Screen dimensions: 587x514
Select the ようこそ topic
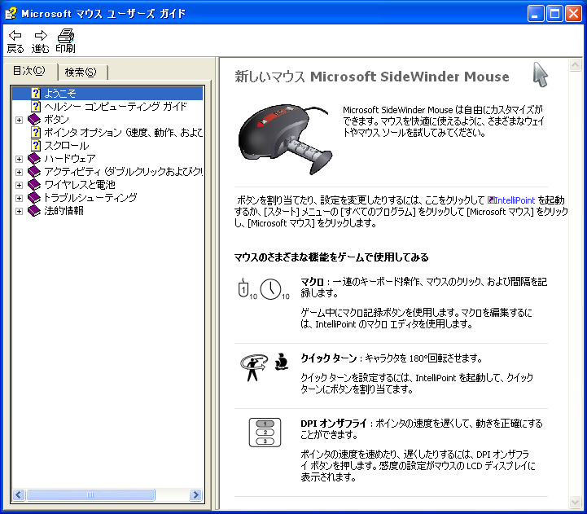(60, 93)
